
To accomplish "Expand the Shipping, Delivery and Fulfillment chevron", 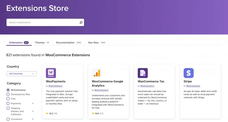I will point(33,111).
